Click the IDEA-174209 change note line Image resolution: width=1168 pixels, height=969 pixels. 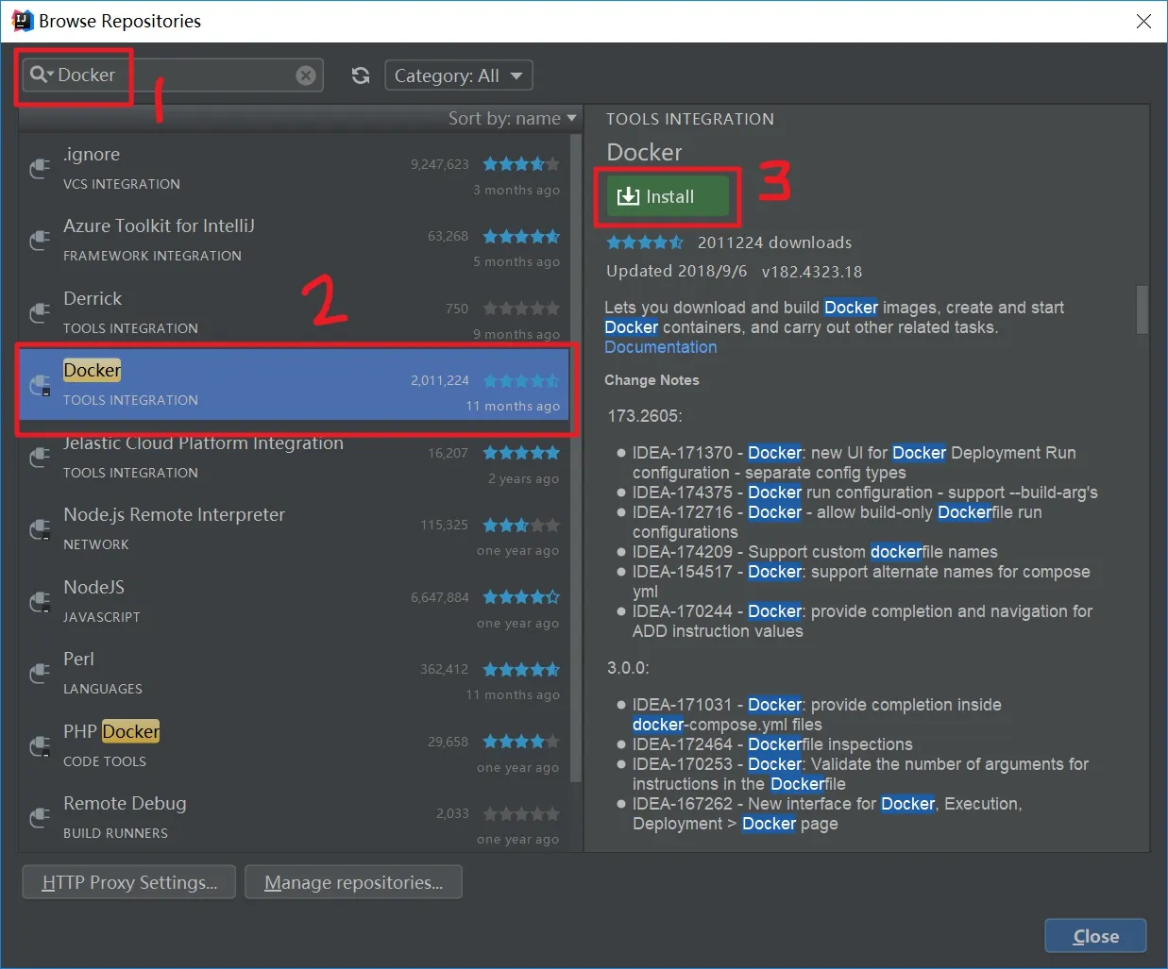815,552
